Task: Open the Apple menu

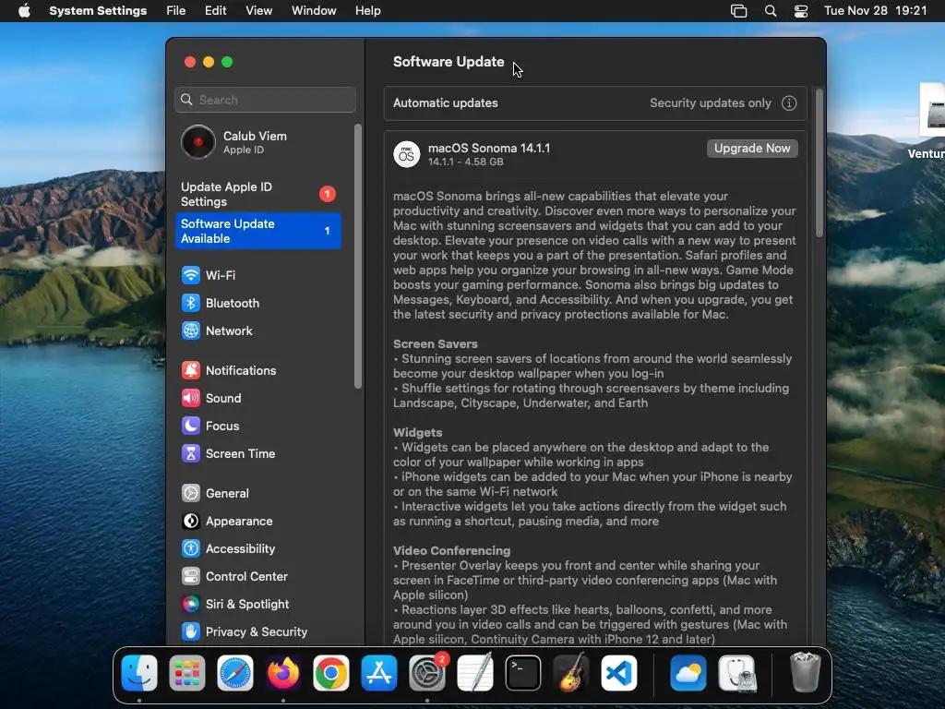Action: click(x=24, y=11)
